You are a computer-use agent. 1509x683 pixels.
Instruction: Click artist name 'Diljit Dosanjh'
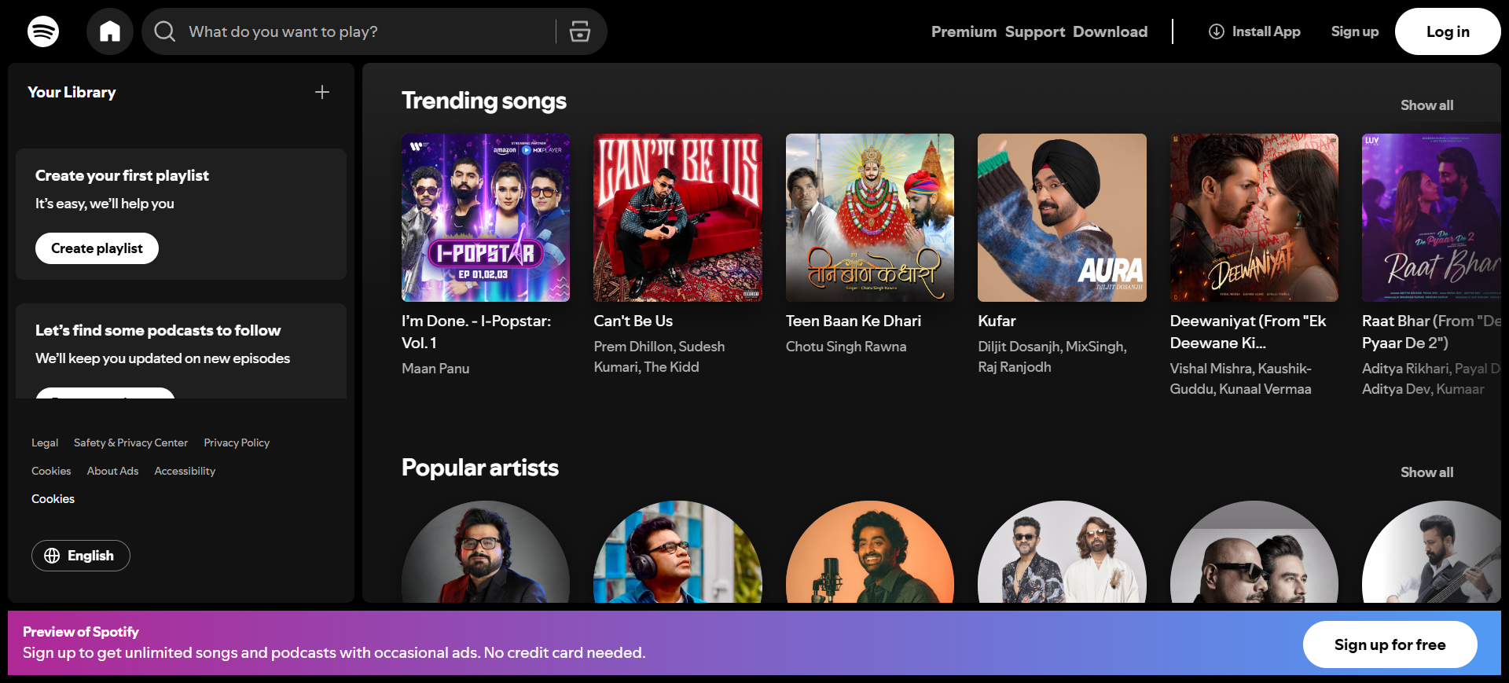(x=1019, y=347)
